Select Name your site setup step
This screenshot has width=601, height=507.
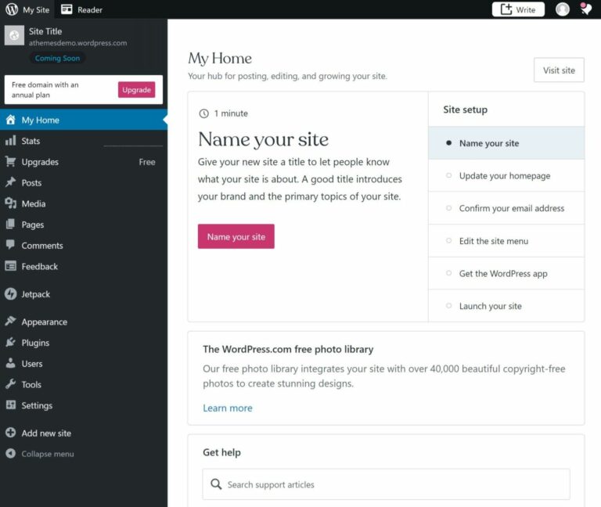point(506,143)
